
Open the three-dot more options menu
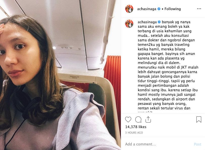pos(199,9)
